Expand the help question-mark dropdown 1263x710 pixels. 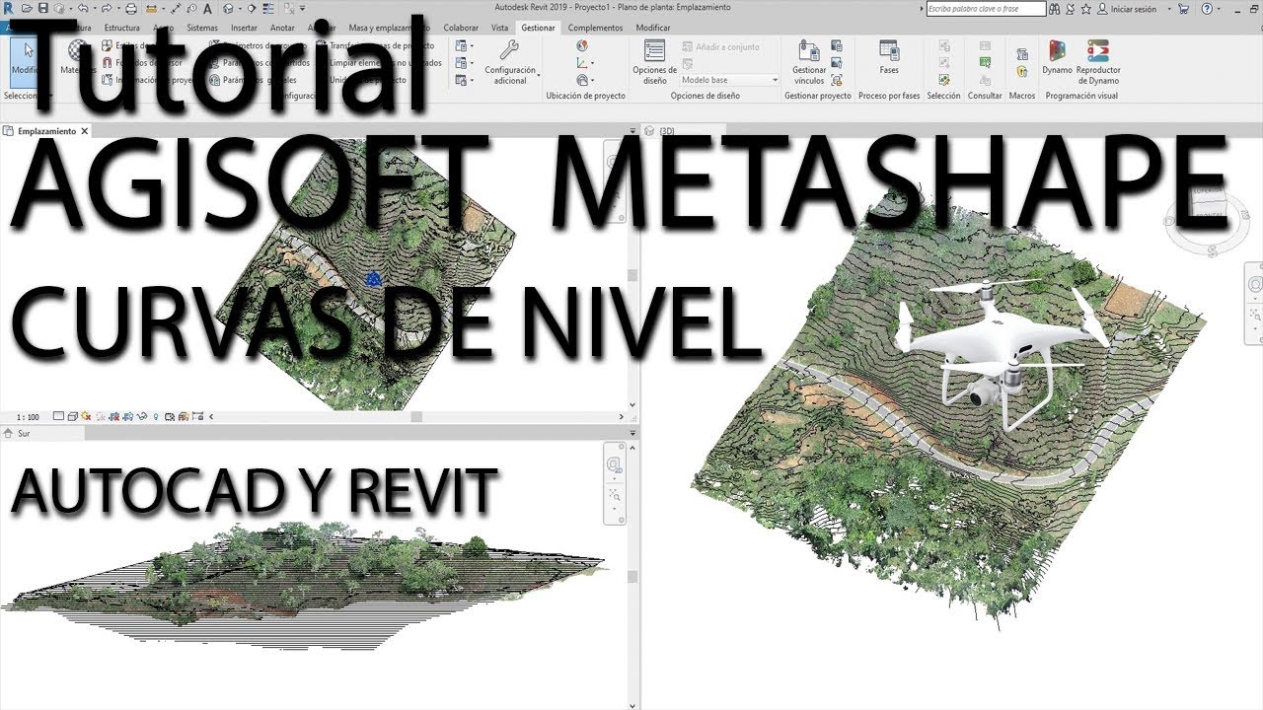[1217, 8]
